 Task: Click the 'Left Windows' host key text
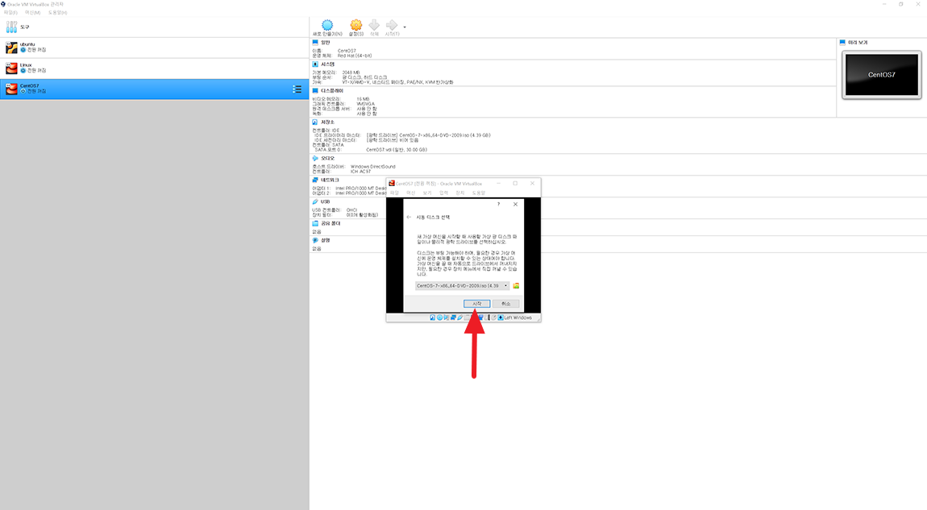point(518,317)
